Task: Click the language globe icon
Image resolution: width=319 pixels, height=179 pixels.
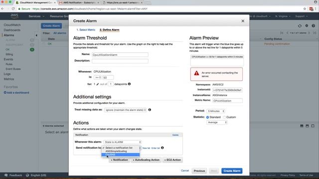Action: click(x=27, y=175)
